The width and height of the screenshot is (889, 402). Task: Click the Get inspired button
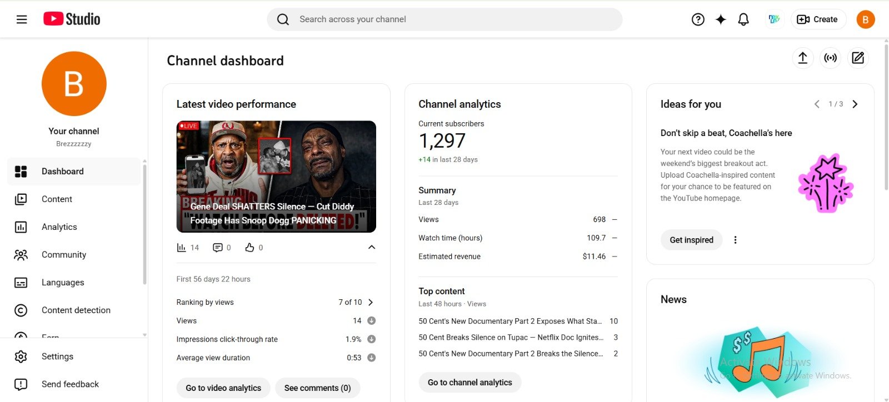pyautogui.click(x=691, y=240)
